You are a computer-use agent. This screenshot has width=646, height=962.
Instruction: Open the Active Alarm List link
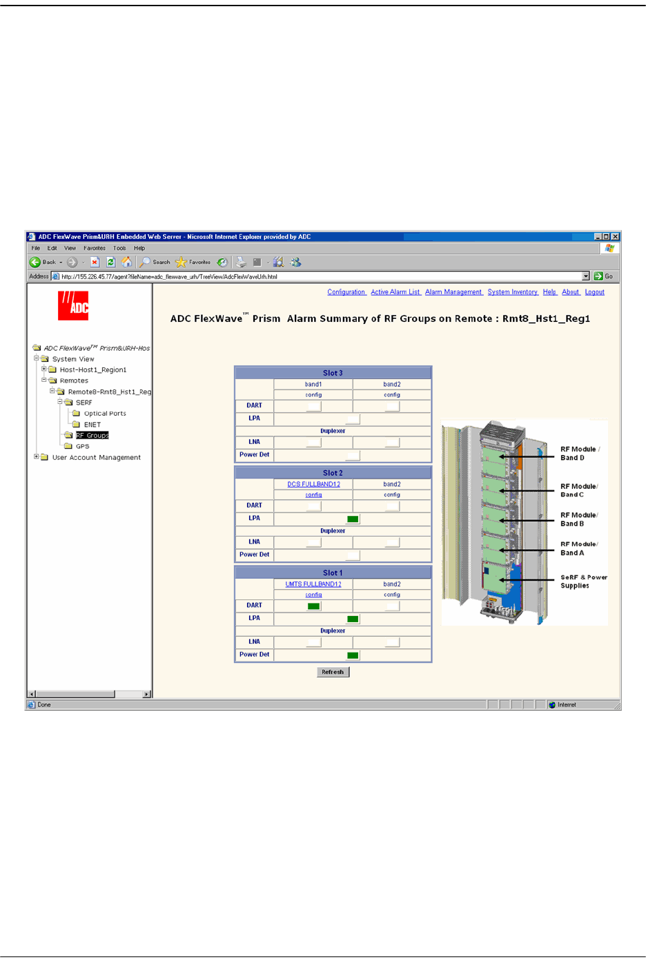pyautogui.click(x=395, y=292)
